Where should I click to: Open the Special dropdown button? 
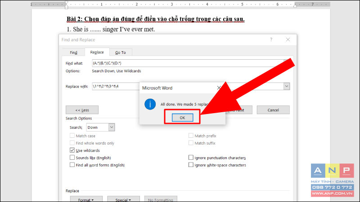tap(123, 199)
